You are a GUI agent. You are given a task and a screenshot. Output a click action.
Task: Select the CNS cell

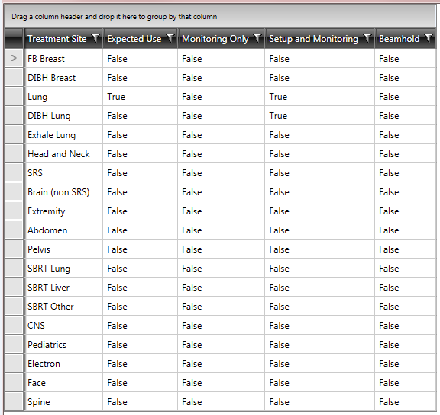coord(63,325)
